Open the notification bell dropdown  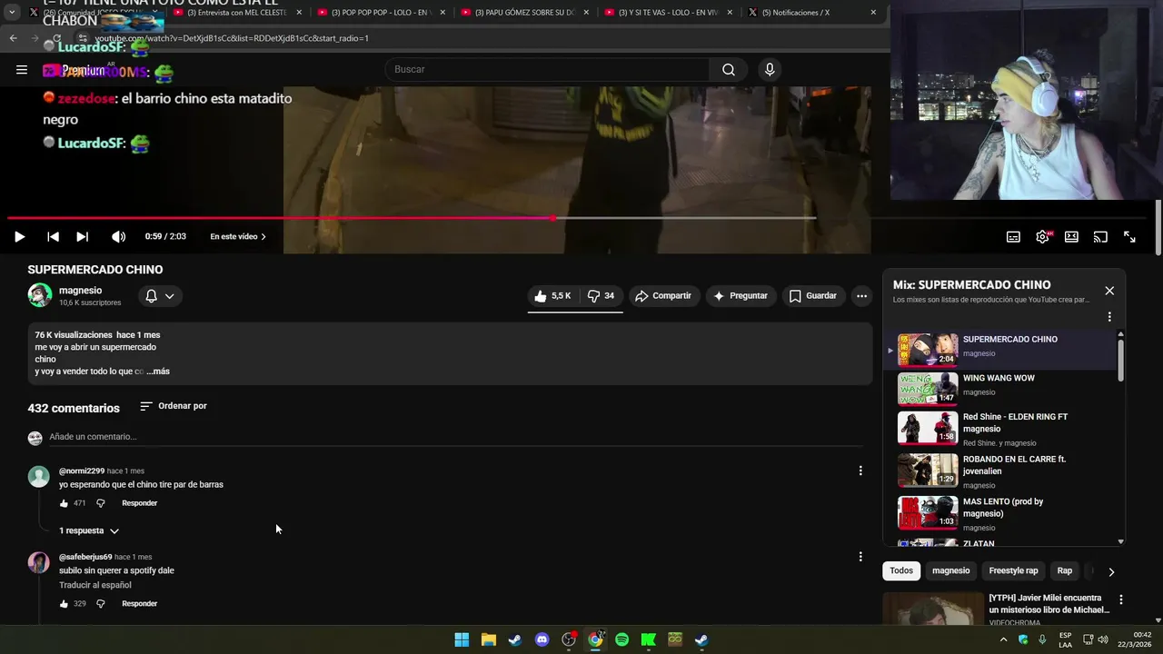click(160, 296)
